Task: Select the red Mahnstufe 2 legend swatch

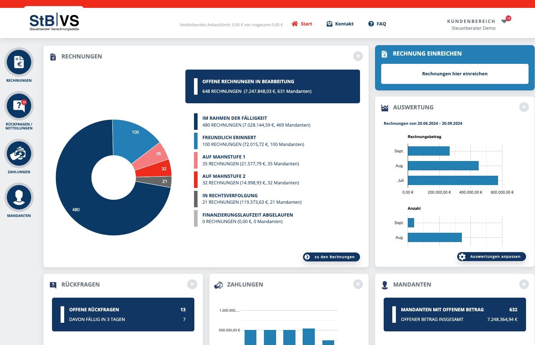Action: click(196, 180)
